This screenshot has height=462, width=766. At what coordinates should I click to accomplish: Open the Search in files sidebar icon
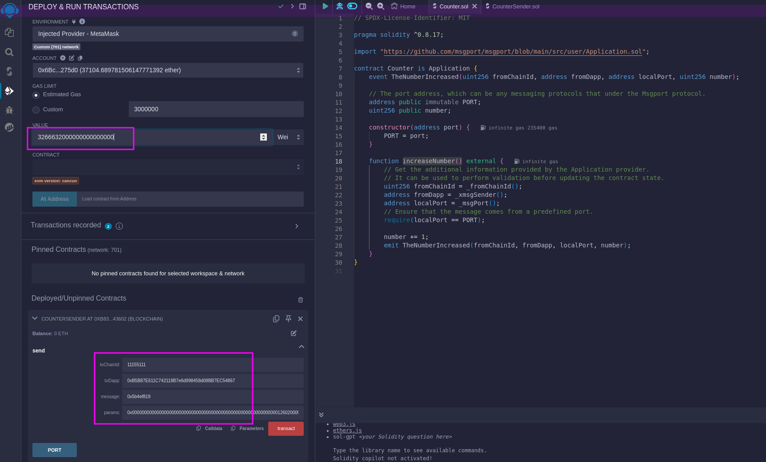click(x=9, y=52)
